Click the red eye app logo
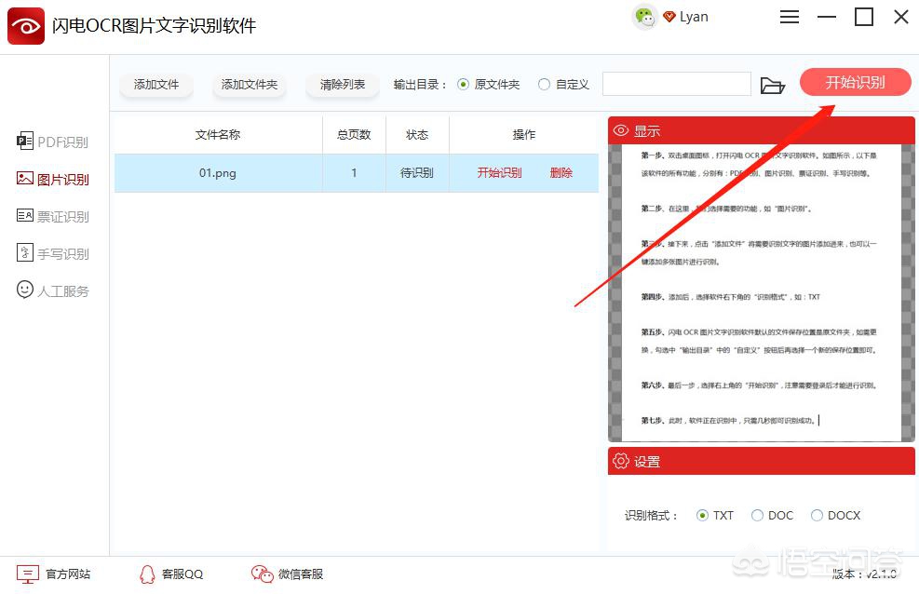This screenshot has width=919, height=594. tap(25, 25)
